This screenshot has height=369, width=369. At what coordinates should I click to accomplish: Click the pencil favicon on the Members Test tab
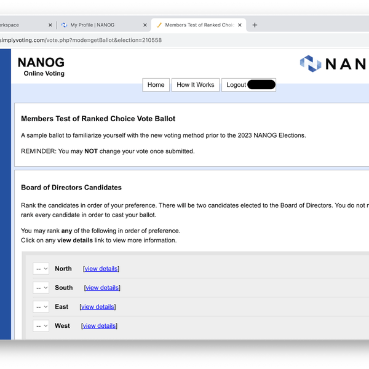point(159,25)
